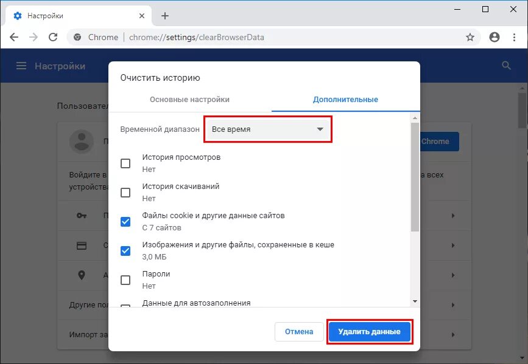Image resolution: width=528 pixels, height=364 pixels.
Task: Click the settings search magnifier icon
Action: click(x=506, y=66)
